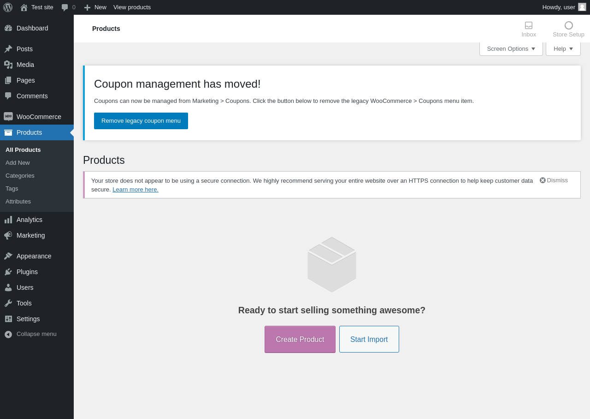Open the Categories submenu item
The height and width of the screenshot is (419, 590).
(x=20, y=176)
